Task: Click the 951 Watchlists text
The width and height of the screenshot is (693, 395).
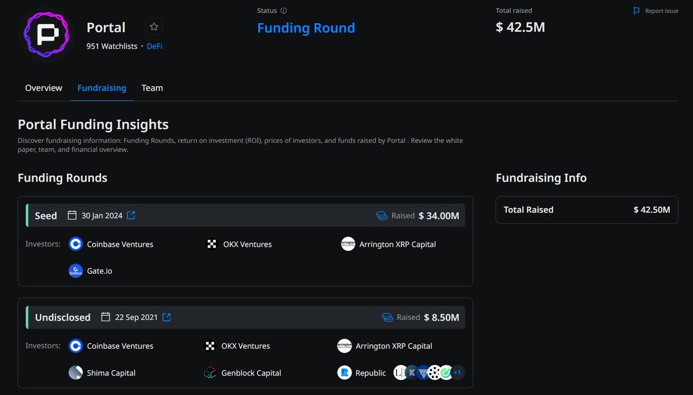Action: [x=112, y=46]
